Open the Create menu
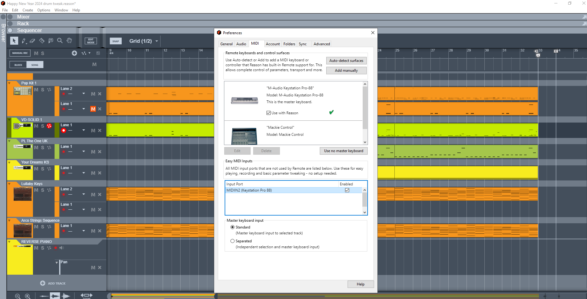Viewport: 587px width, 299px height. (x=28, y=10)
